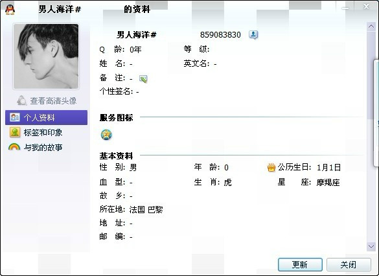Click the green 标签和印象 icon
This screenshot has width=379, height=276.
[x=15, y=132]
